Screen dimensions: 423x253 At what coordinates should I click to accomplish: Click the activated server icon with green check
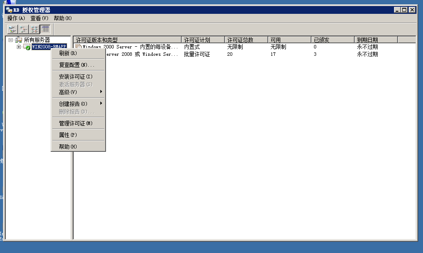27,47
